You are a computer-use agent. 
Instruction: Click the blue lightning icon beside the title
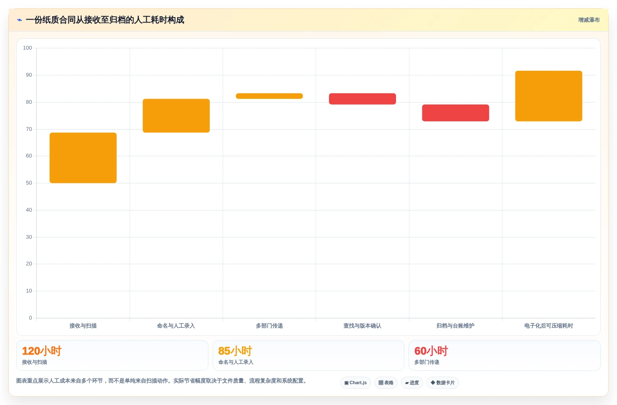pyautogui.click(x=20, y=20)
